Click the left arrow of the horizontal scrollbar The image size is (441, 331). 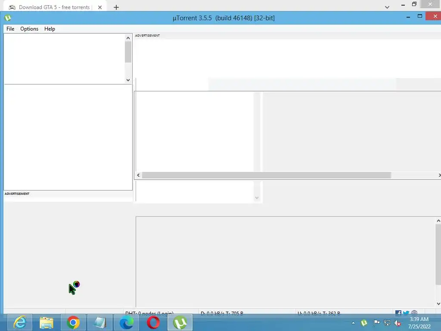138,175
